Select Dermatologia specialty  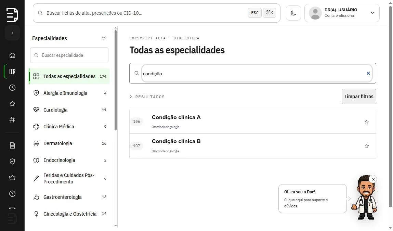(69, 143)
